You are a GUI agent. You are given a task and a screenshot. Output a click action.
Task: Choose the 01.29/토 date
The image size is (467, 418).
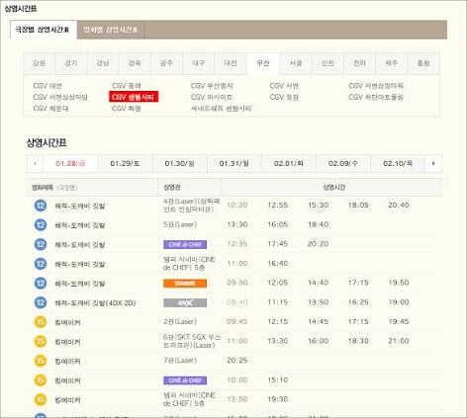pyautogui.click(x=125, y=163)
